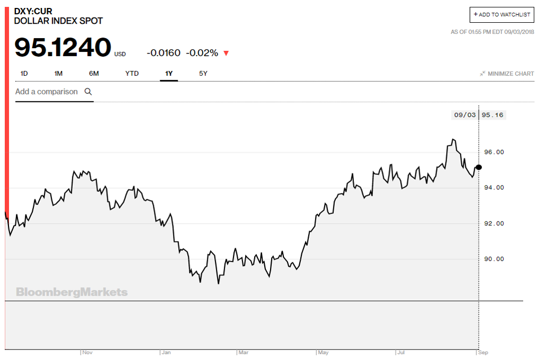The image size is (538, 360).
Task: Add DXY to watchlist
Action: 502,15
